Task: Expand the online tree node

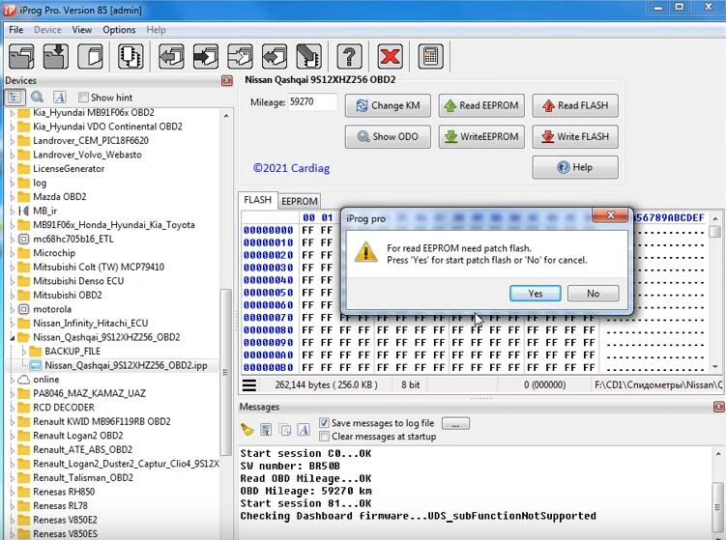Action: 12,380
